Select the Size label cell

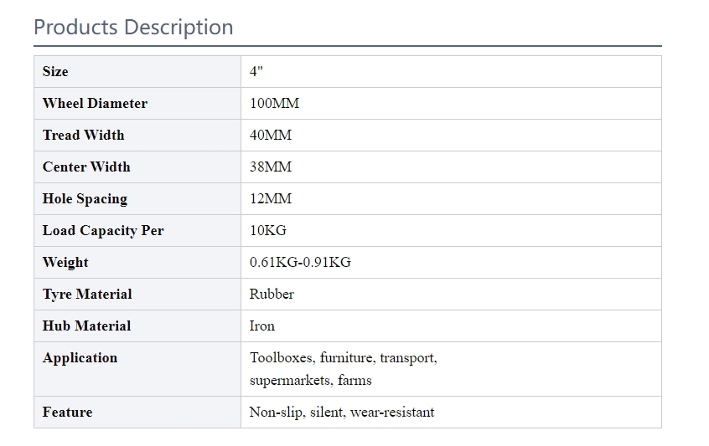[137, 72]
